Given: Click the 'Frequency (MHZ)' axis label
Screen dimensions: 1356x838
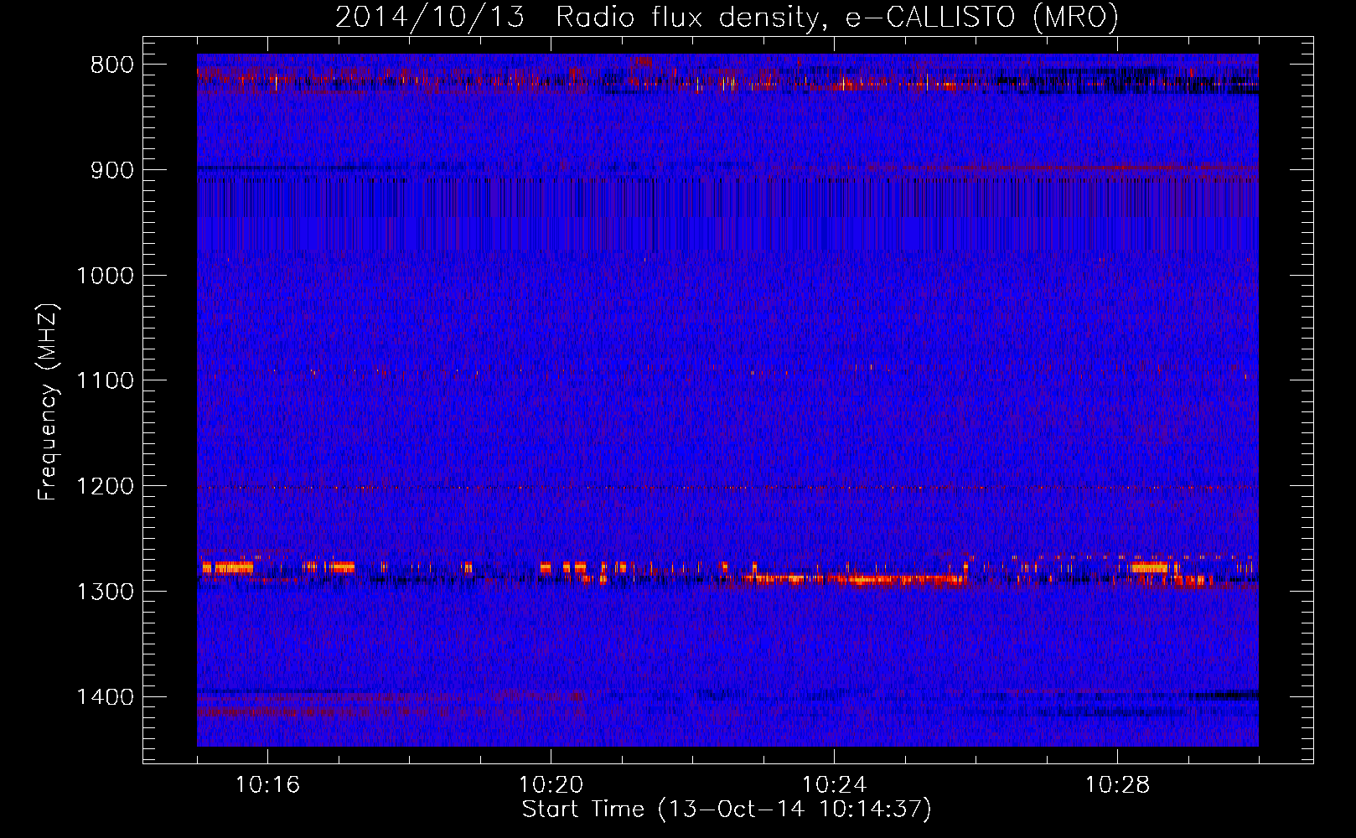Looking at the screenshot, I should [48, 402].
